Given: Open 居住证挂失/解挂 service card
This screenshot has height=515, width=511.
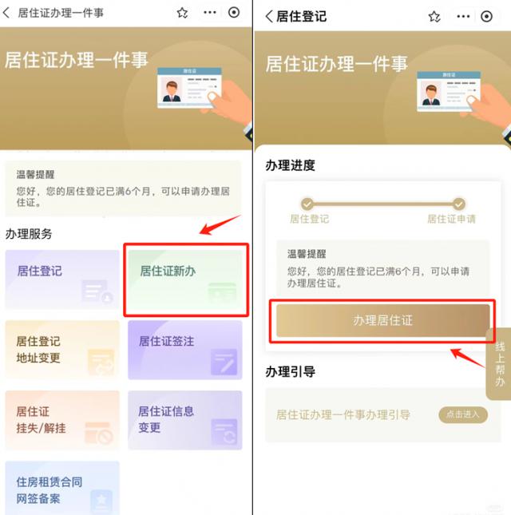Looking at the screenshot, I should 62,420.
